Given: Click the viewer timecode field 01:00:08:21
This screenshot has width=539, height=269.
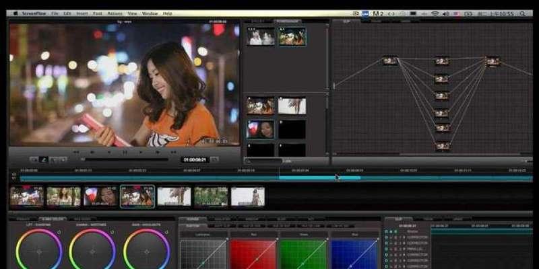Looking at the screenshot, I should click(x=195, y=159).
